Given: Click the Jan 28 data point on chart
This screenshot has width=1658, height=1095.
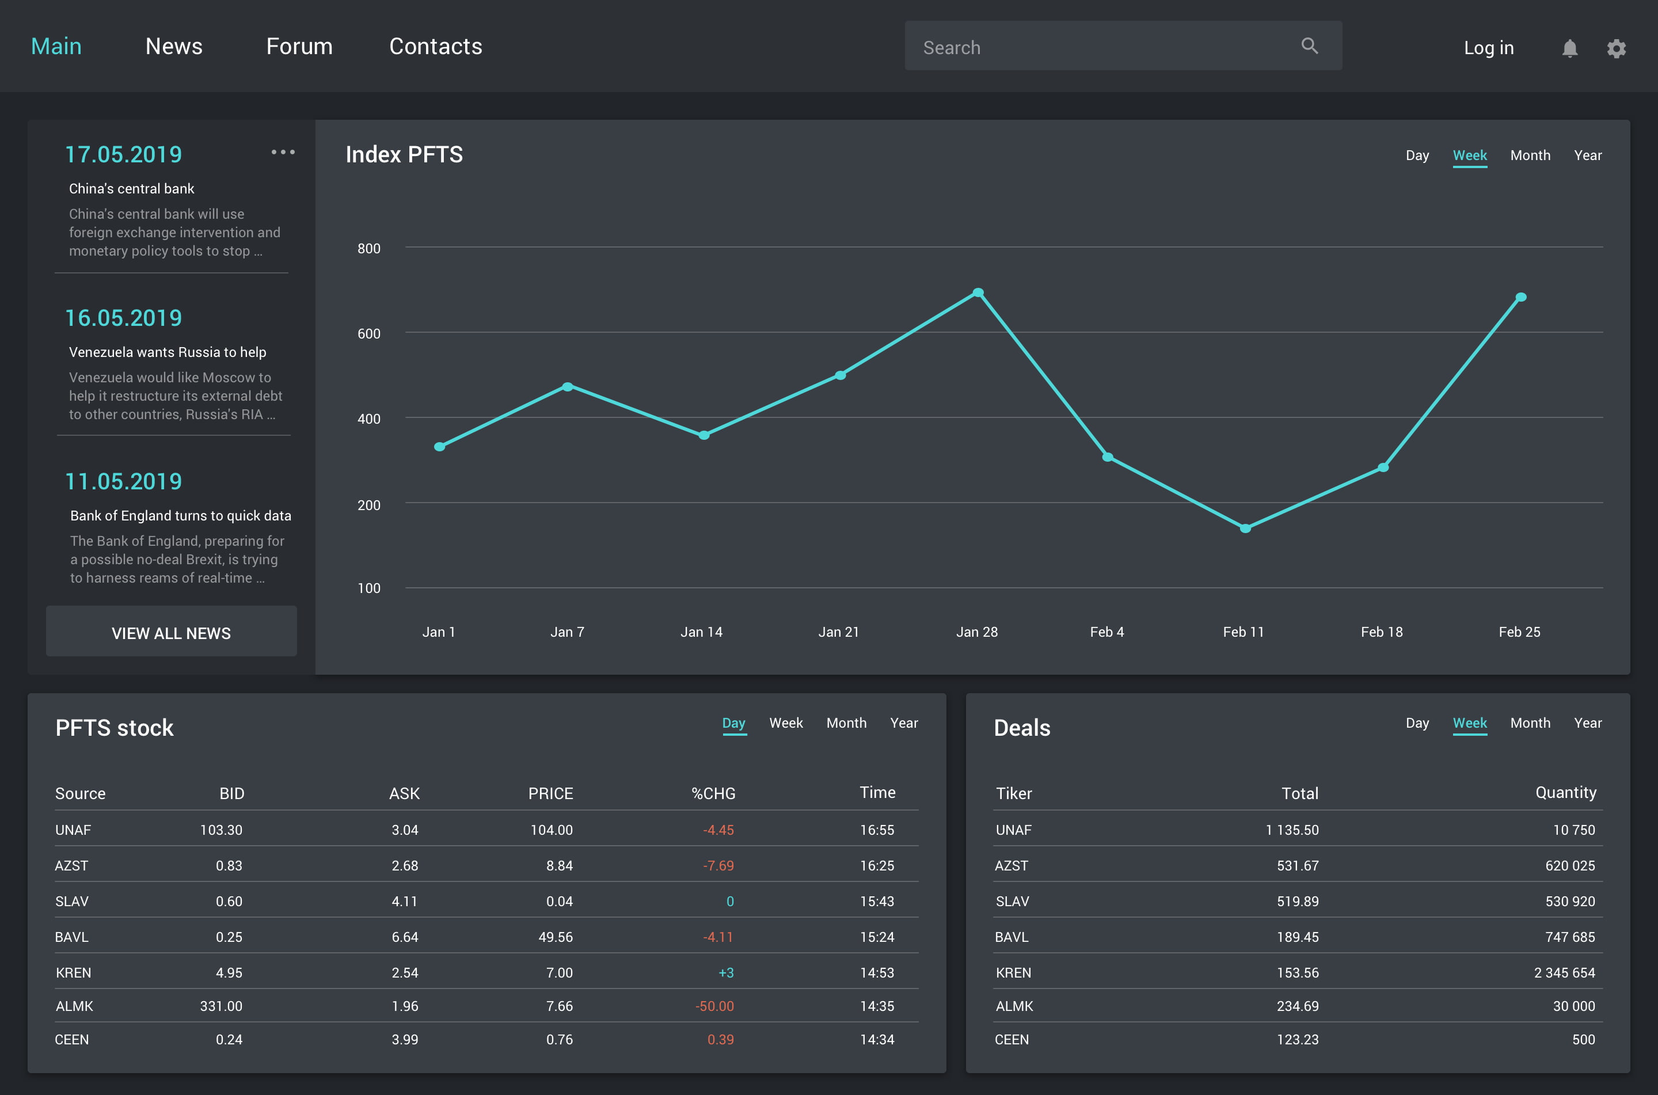Looking at the screenshot, I should (978, 292).
